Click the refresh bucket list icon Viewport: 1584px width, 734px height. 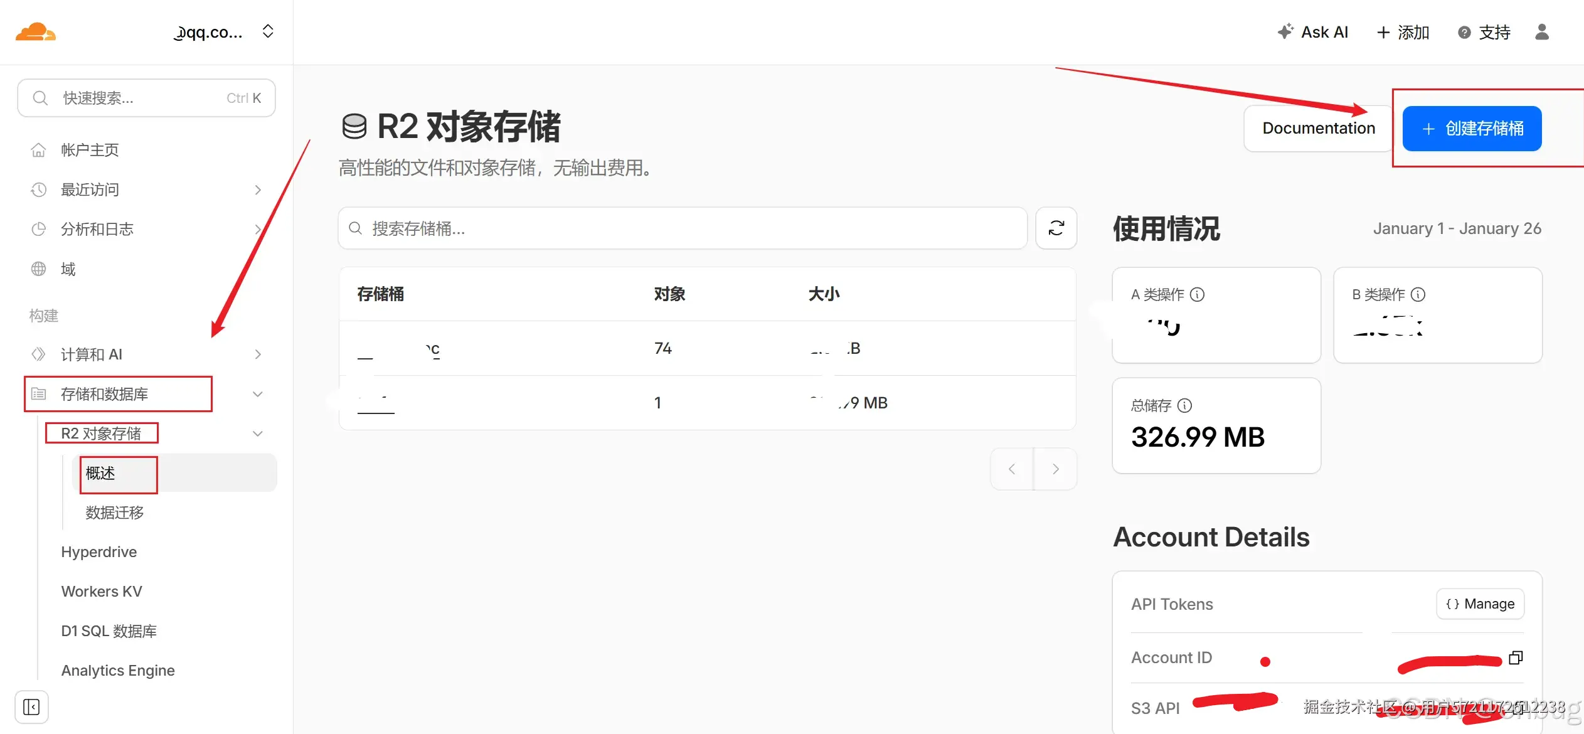click(x=1056, y=228)
